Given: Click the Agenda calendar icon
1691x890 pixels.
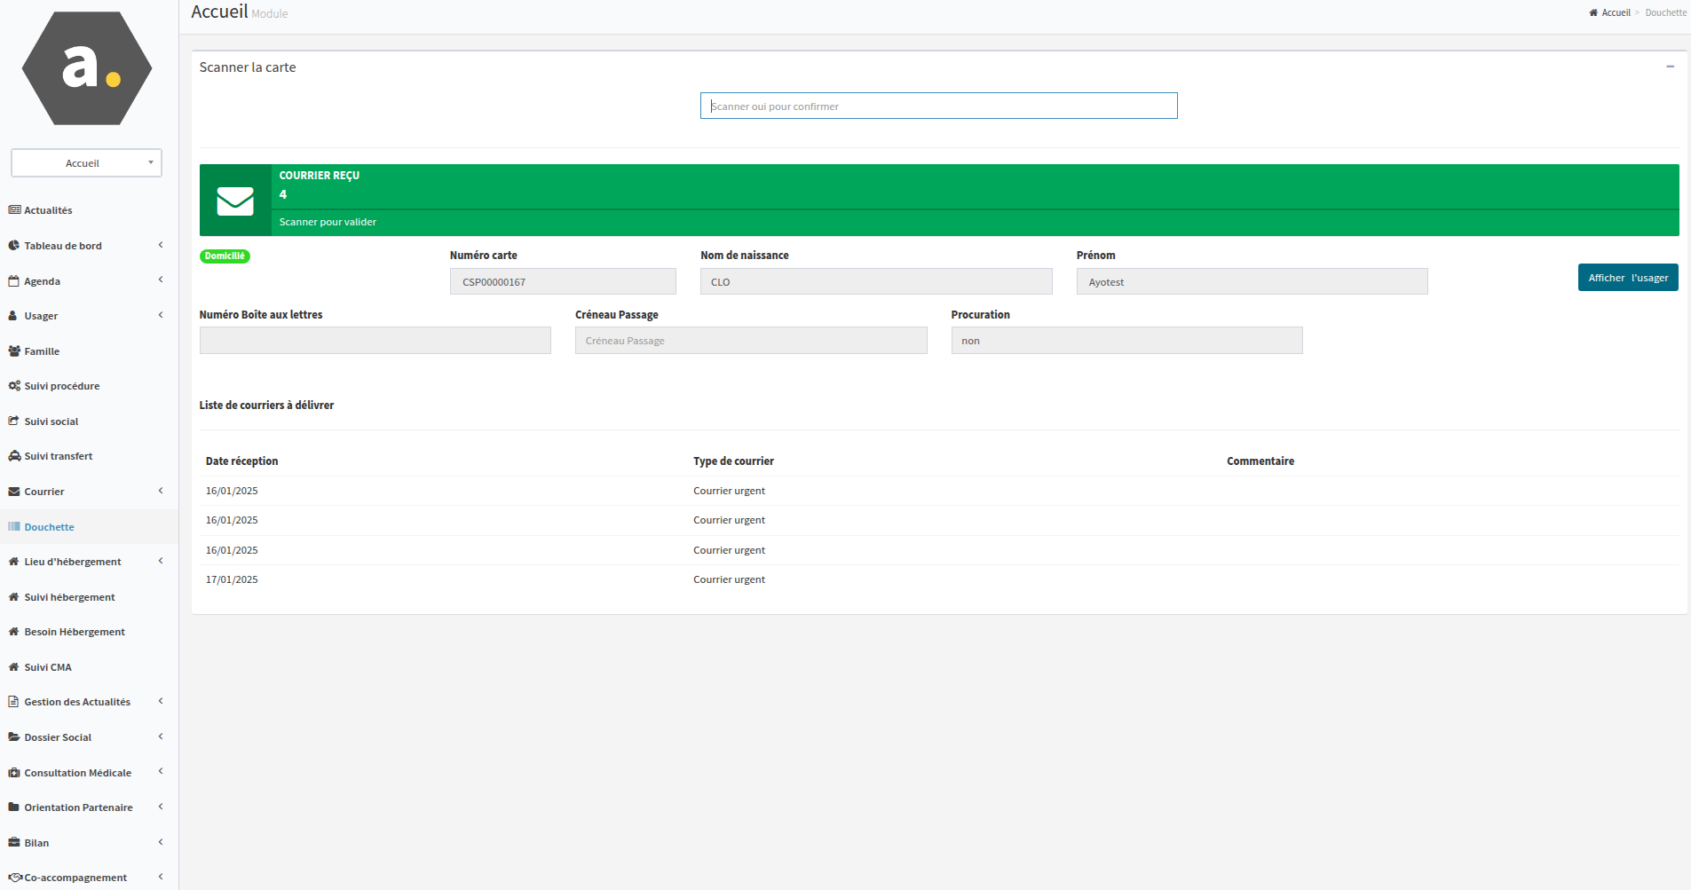Looking at the screenshot, I should pyautogui.click(x=13, y=280).
